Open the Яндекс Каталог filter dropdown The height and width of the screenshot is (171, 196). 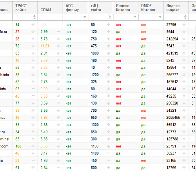(135, 17)
